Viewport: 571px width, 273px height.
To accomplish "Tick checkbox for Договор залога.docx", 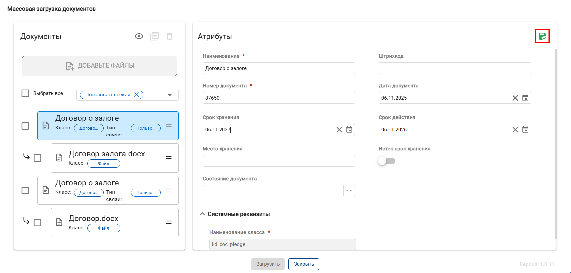I will tap(38, 158).
